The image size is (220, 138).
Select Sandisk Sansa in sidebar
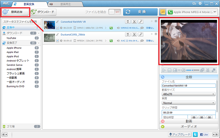pyautogui.click(x=14, y=65)
